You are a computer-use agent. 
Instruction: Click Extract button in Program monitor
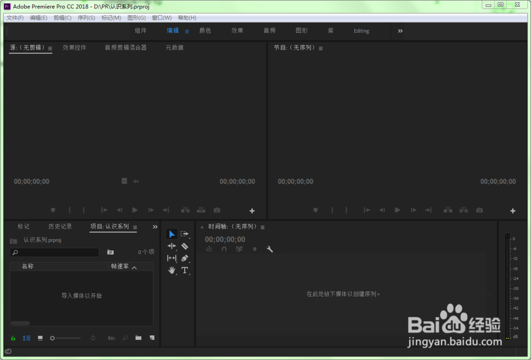pyautogui.click(x=464, y=210)
